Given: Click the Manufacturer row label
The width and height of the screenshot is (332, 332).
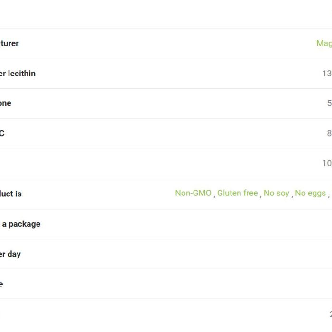Looking at the screenshot, I should point(9,44).
